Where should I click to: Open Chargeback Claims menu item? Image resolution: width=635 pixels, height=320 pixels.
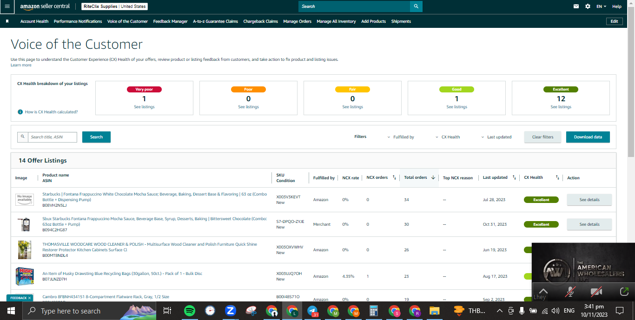[261, 21]
